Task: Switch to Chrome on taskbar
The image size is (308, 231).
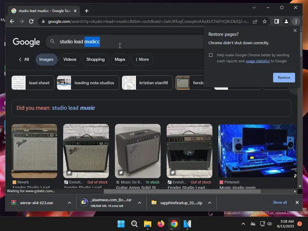Action: point(174,224)
